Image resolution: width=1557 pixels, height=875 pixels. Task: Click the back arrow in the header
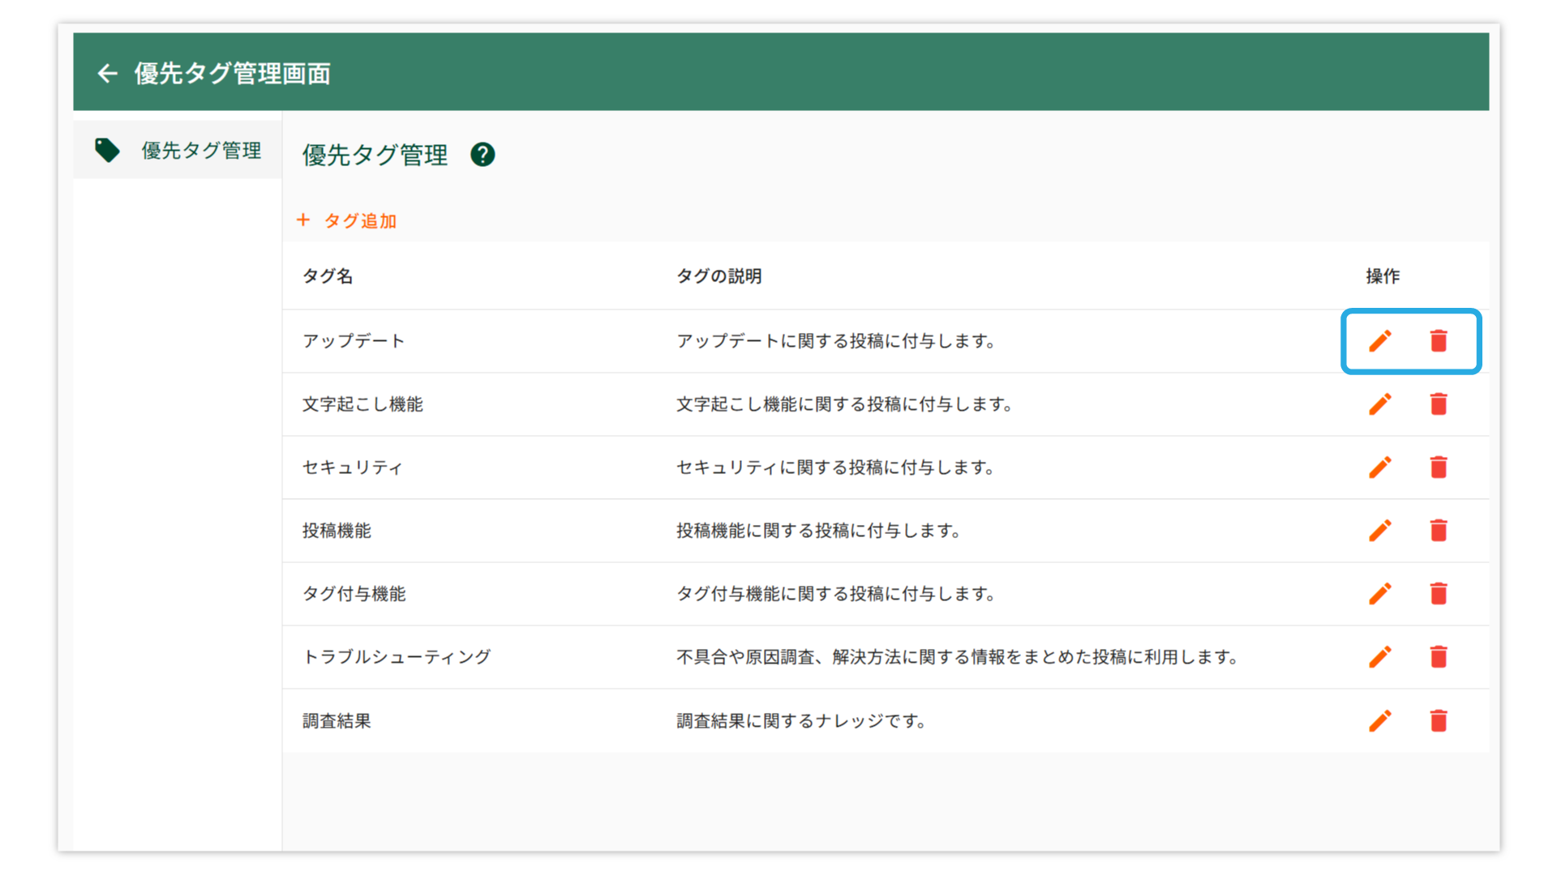[107, 74]
